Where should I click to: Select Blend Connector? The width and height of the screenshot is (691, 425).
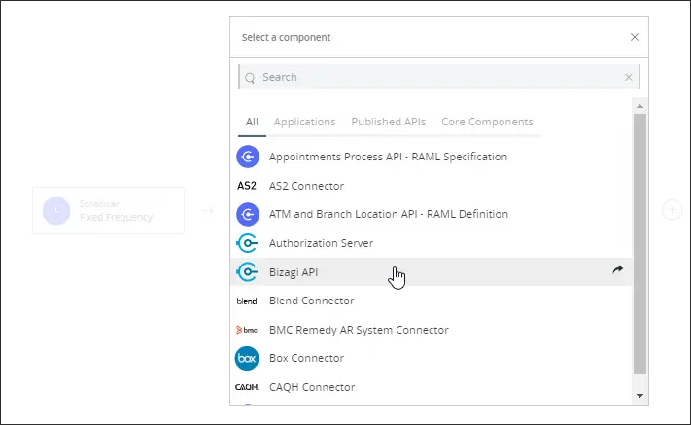point(312,301)
